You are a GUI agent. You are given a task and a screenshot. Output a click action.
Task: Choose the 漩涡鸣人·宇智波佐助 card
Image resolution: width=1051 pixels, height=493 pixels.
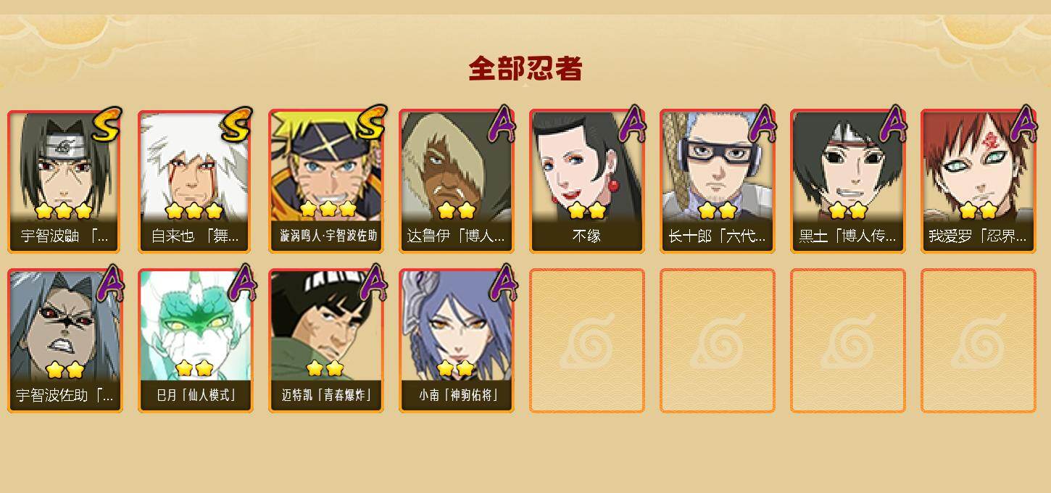[x=326, y=181]
